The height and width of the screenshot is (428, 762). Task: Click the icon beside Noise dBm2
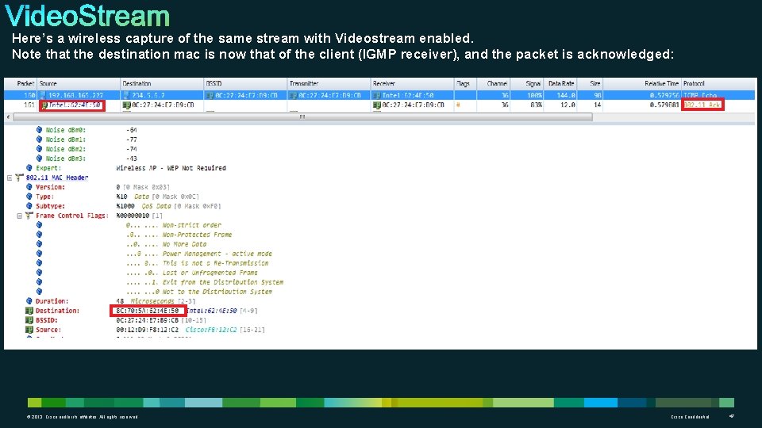pos(40,149)
